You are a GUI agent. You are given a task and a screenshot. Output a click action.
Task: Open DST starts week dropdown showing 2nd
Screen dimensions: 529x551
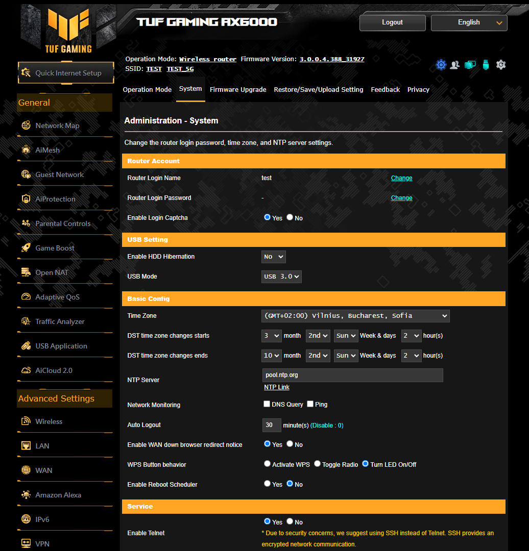pos(318,336)
